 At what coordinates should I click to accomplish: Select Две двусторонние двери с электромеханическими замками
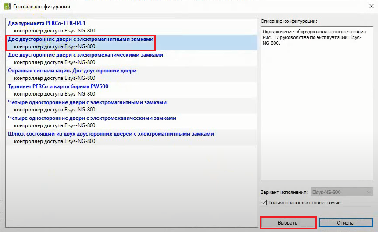click(x=132, y=58)
